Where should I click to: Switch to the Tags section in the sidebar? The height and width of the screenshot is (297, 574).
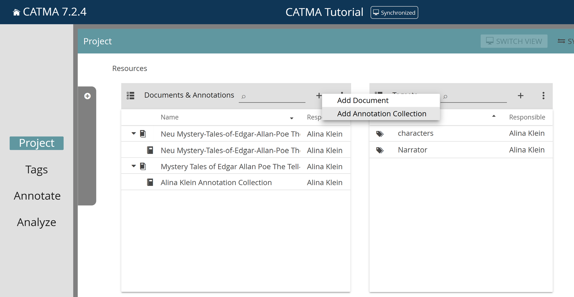click(36, 169)
